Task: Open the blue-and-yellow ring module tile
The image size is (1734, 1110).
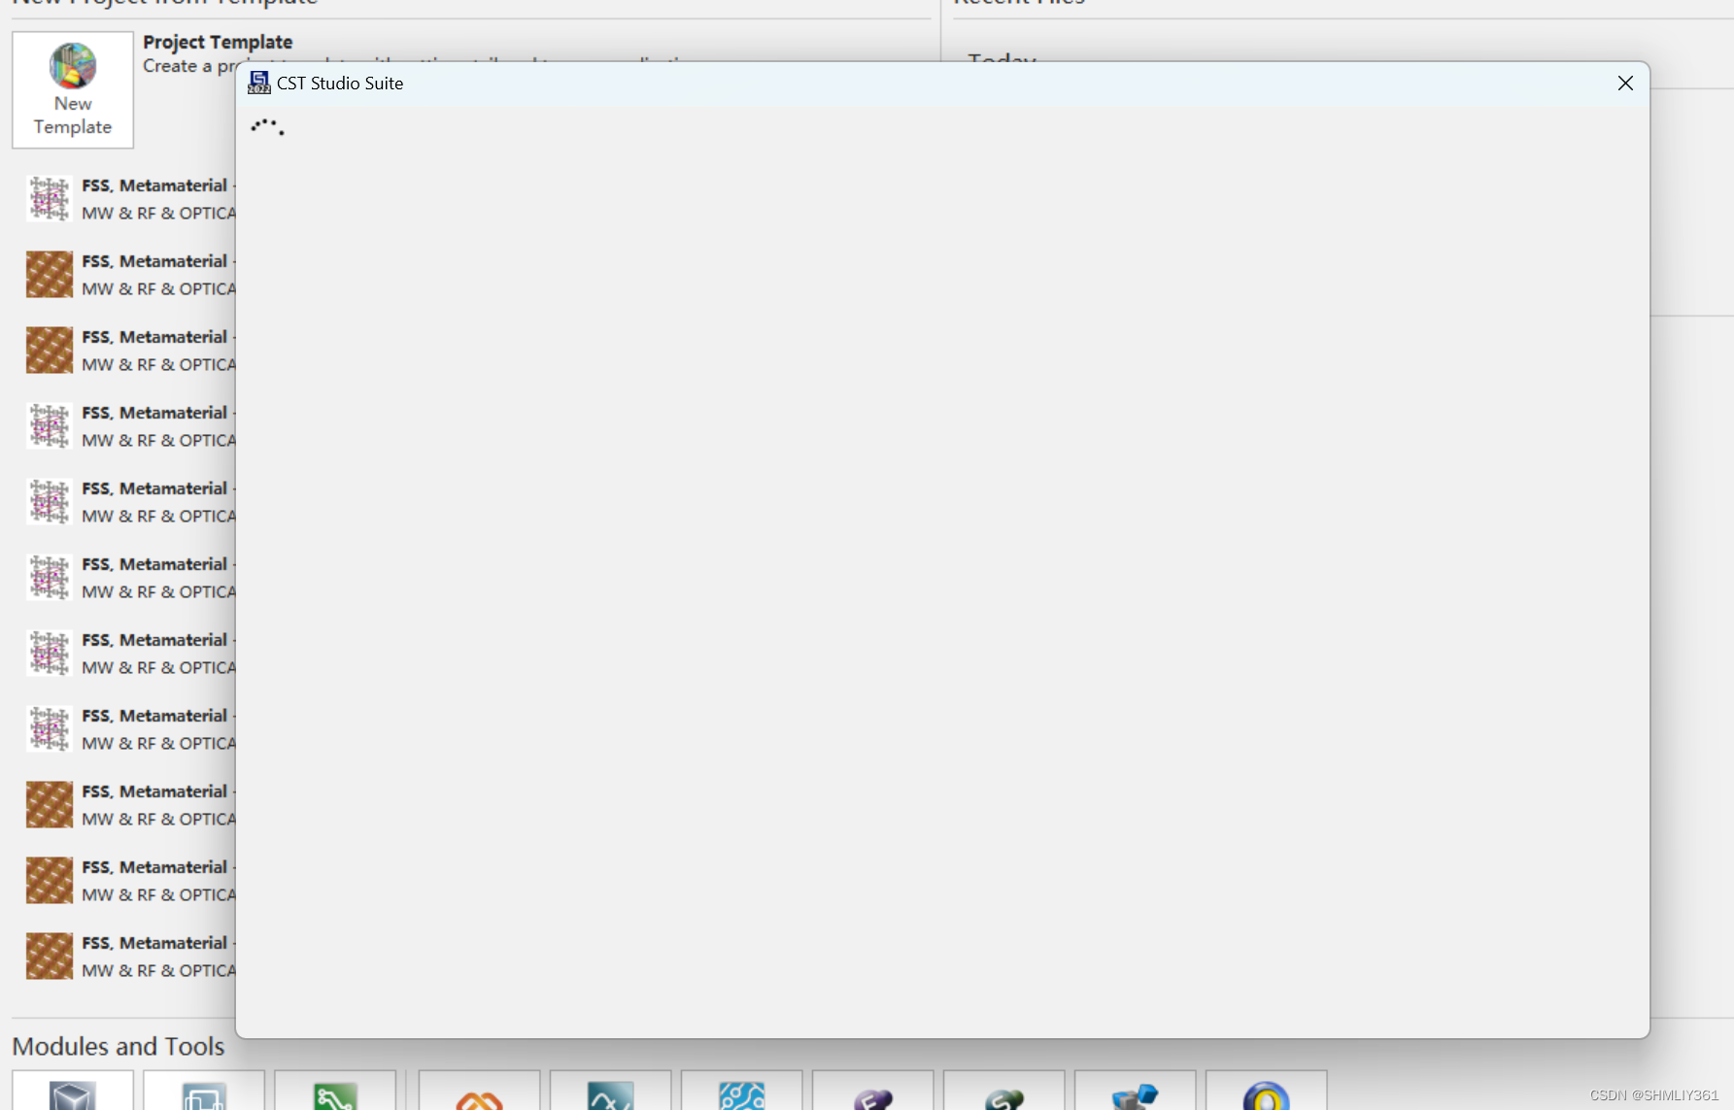Action: [x=1266, y=1092]
